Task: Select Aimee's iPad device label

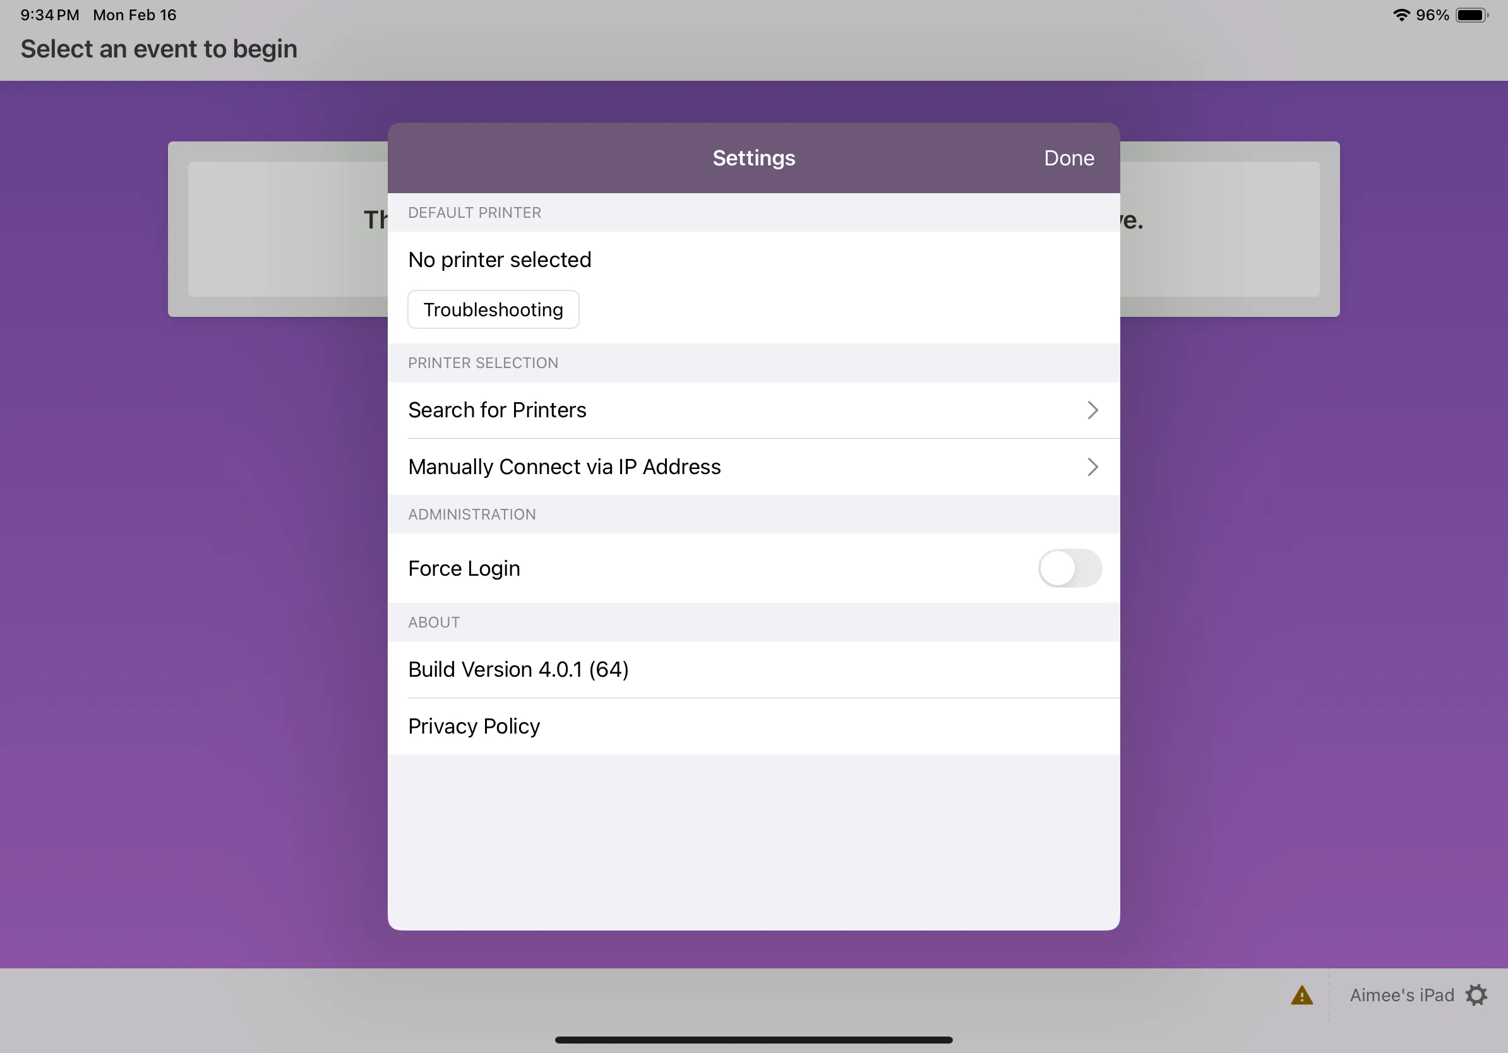Action: [x=1403, y=994]
